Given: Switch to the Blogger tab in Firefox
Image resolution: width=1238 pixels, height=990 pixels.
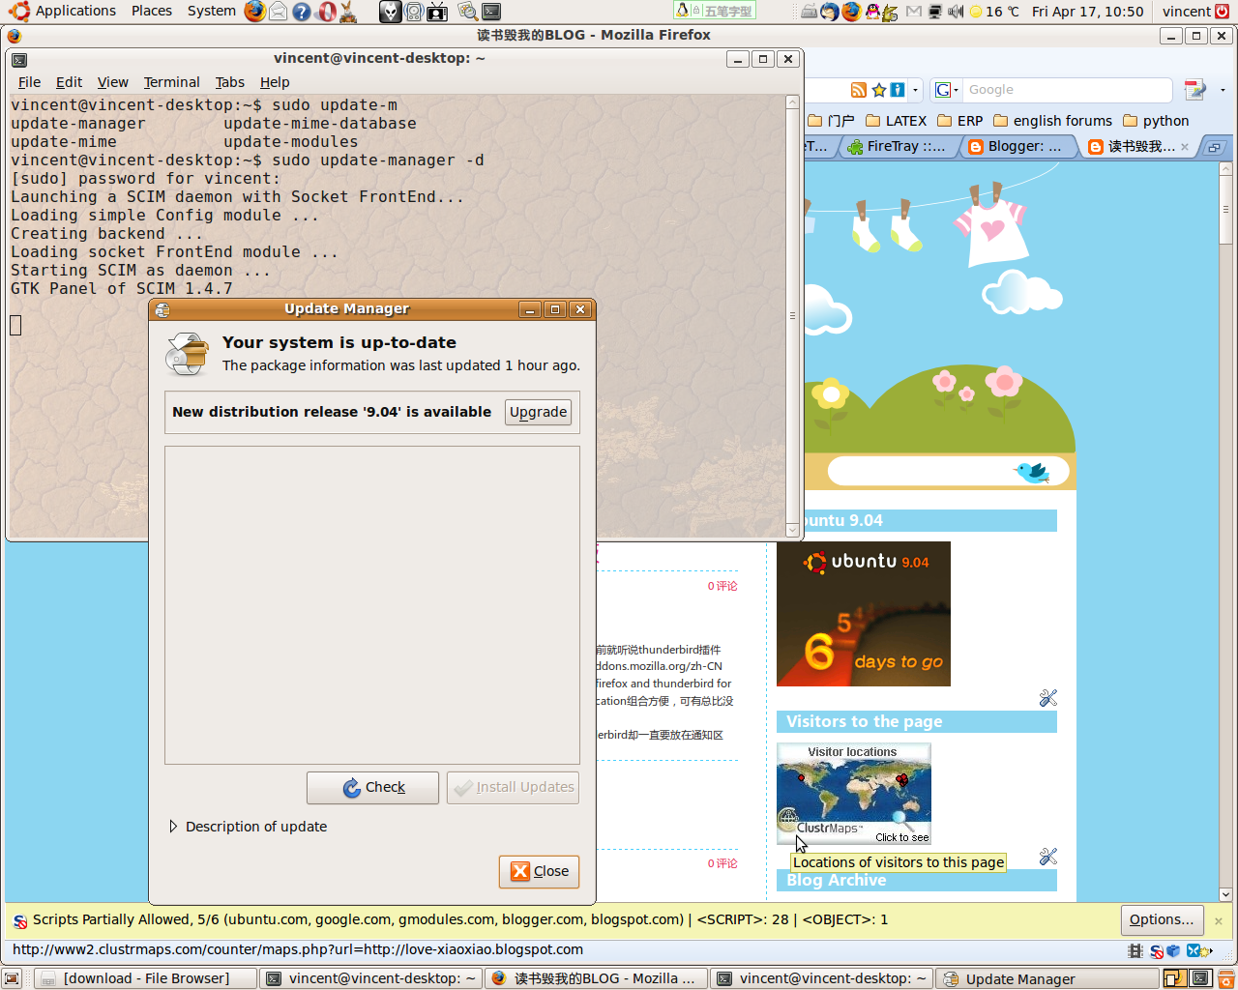Looking at the screenshot, I should coord(1018,146).
